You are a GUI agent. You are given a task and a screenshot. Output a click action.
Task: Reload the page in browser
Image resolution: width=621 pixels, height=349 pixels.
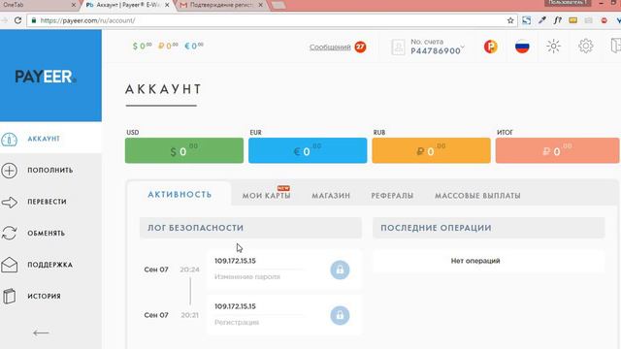tap(17, 20)
